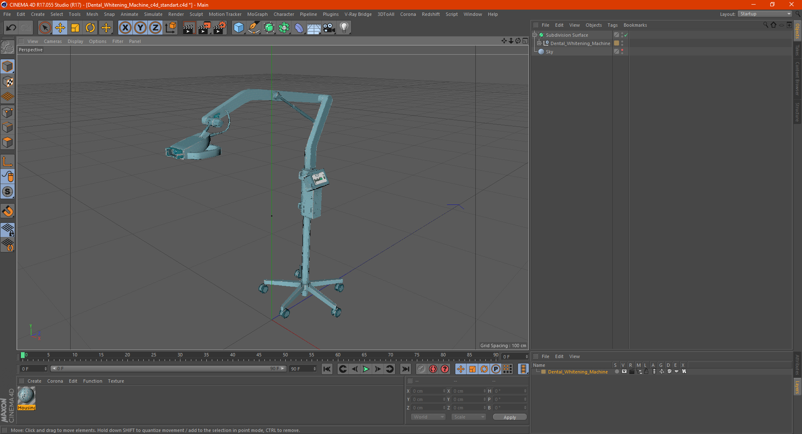Screen dimensions: 802x434
Task: Expand Dental_Whitening_Machine tree node
Action: (539, 43)
